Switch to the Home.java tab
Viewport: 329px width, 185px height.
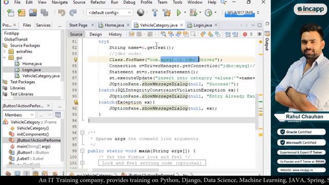114,25
